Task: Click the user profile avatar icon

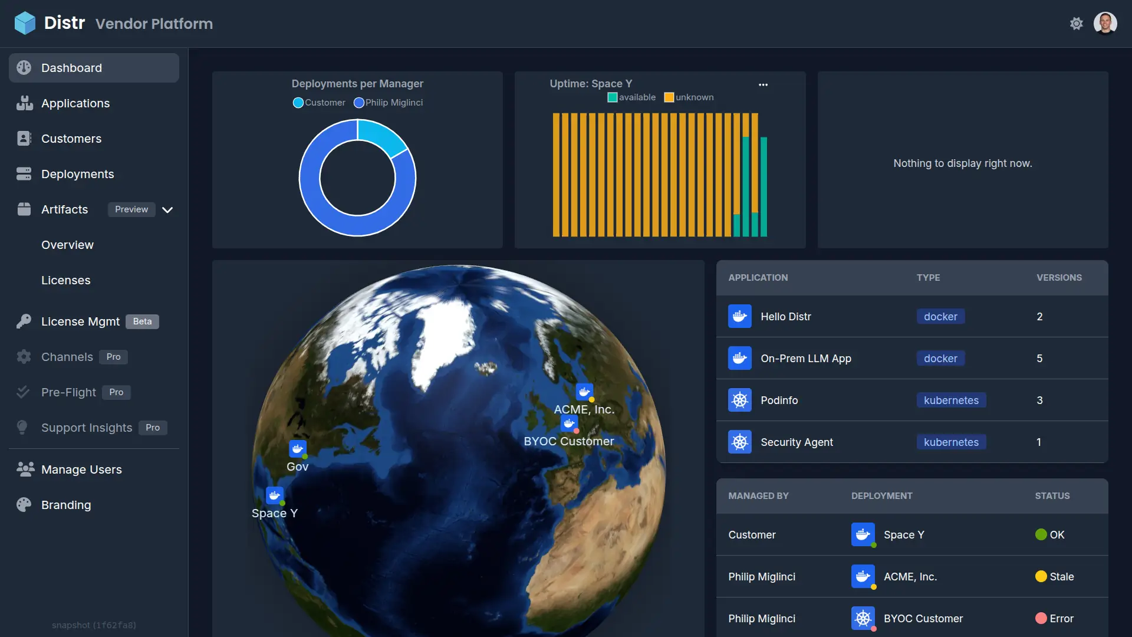Action: coord(1105,22)
